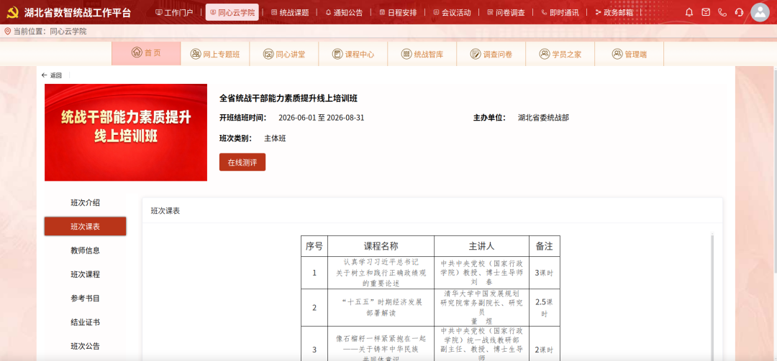
Task: Click the 同心讲堂 icon
Action: (268, 54)
